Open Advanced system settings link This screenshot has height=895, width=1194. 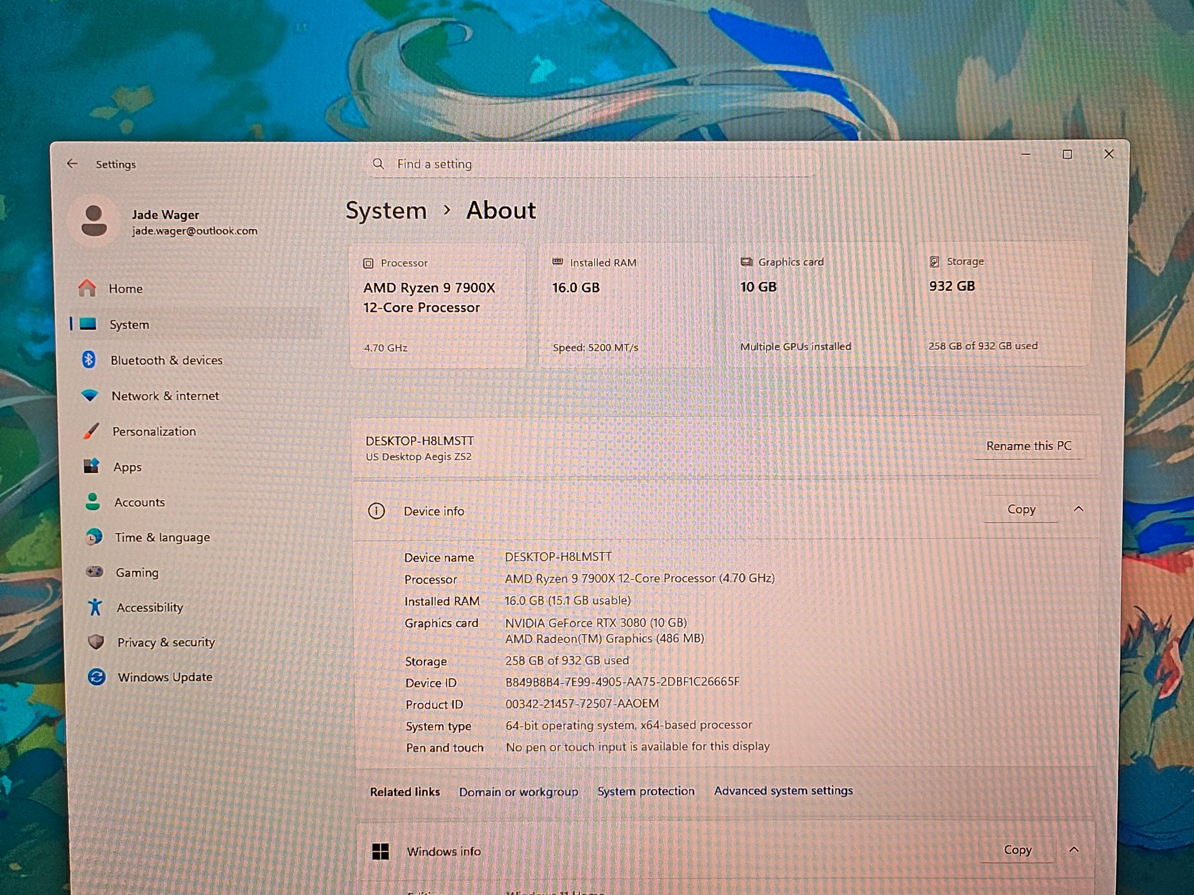pos(784,791)
